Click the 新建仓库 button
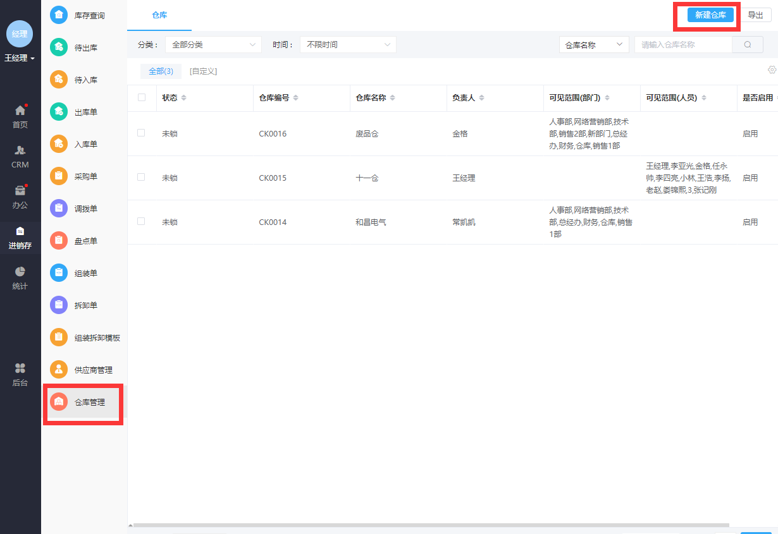Viewport: 778px width, 534px height. [710, 15]
